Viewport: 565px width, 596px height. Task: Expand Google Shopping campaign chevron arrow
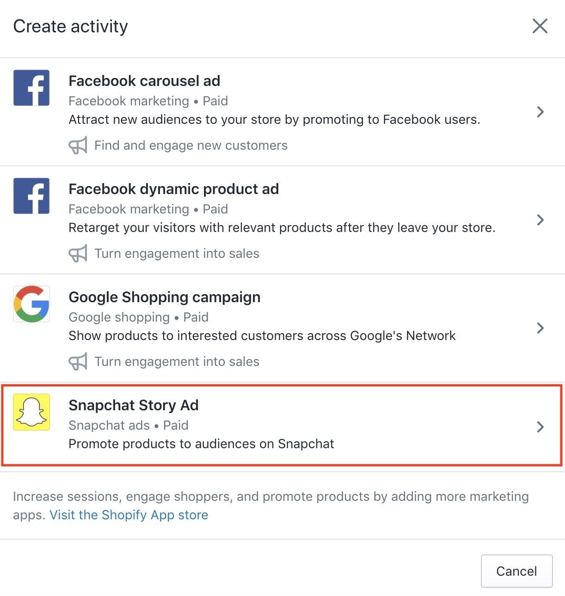540,328
